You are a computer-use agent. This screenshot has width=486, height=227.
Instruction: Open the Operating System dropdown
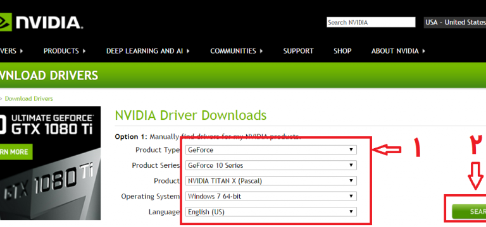[271, 196]
